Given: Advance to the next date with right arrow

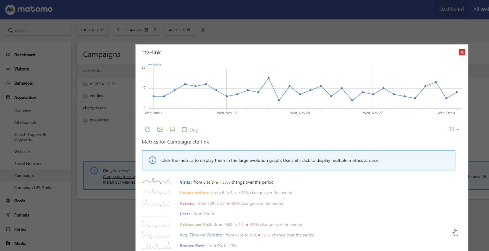Looking at the screenshot, I should [x=155, y=30].
